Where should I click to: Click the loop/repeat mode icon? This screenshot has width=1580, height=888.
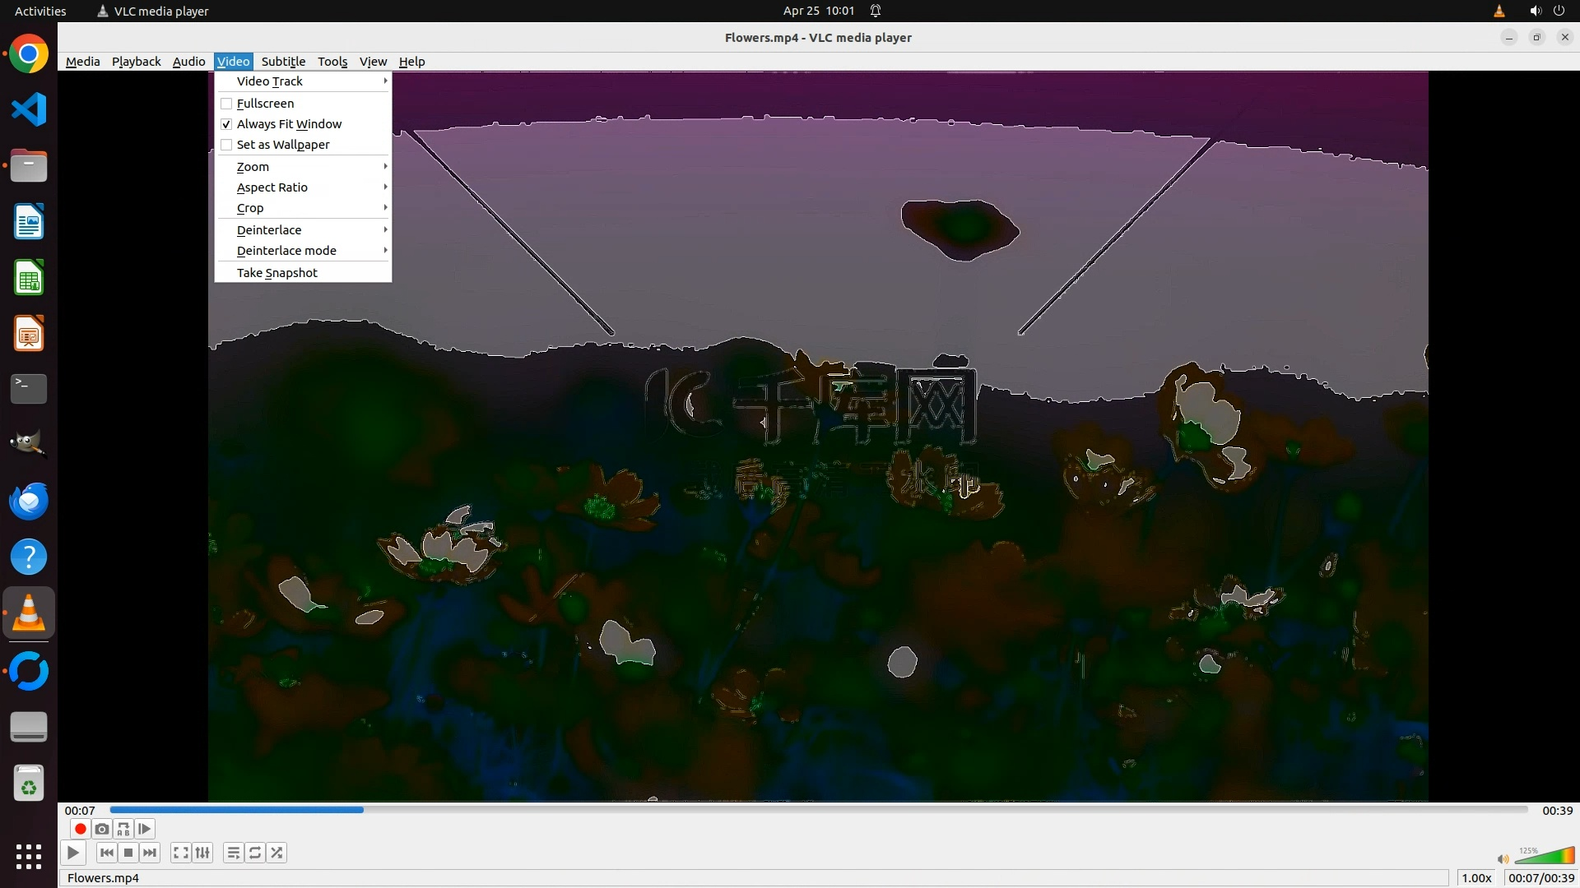point(255,853)
